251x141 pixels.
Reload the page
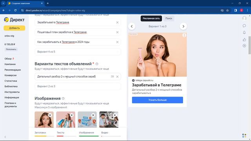15,11
